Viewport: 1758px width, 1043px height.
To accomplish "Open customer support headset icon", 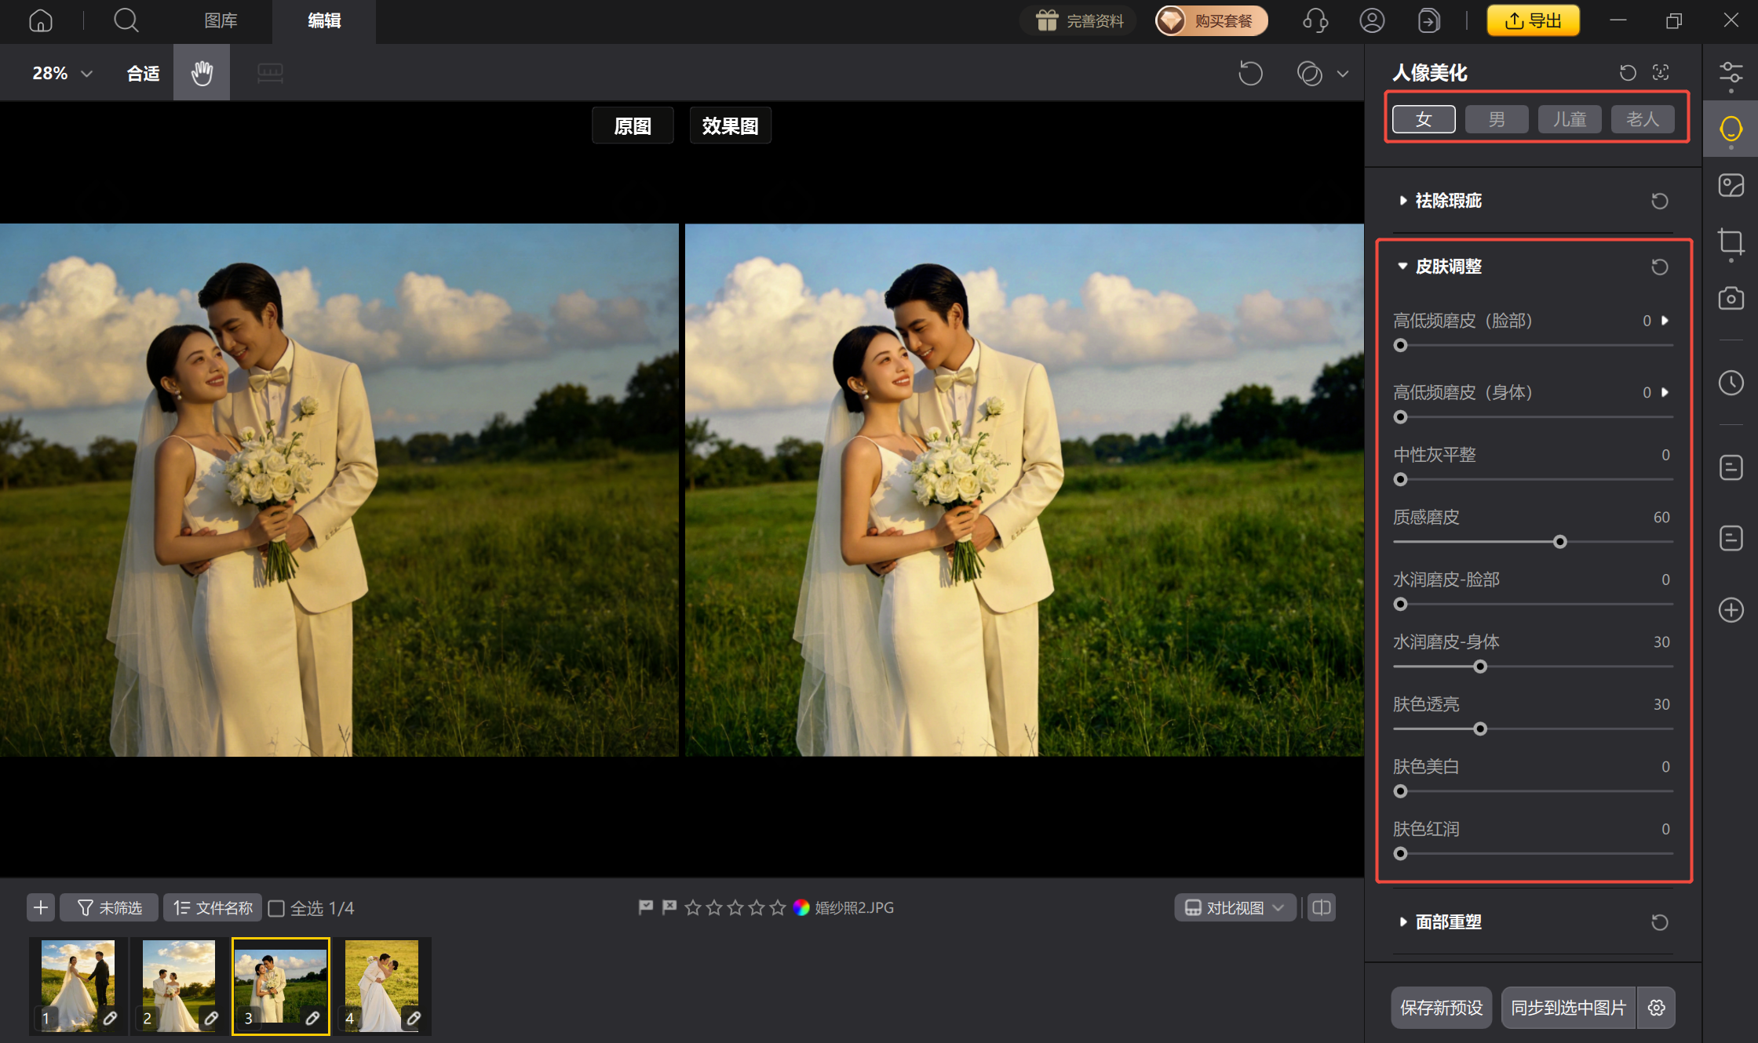I will tap(1315, 21).
